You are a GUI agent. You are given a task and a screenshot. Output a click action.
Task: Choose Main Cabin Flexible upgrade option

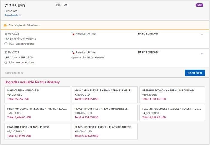(x=105, y=94)
